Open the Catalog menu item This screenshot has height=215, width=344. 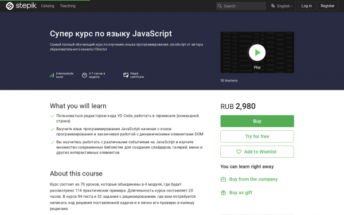click(48, 6)
